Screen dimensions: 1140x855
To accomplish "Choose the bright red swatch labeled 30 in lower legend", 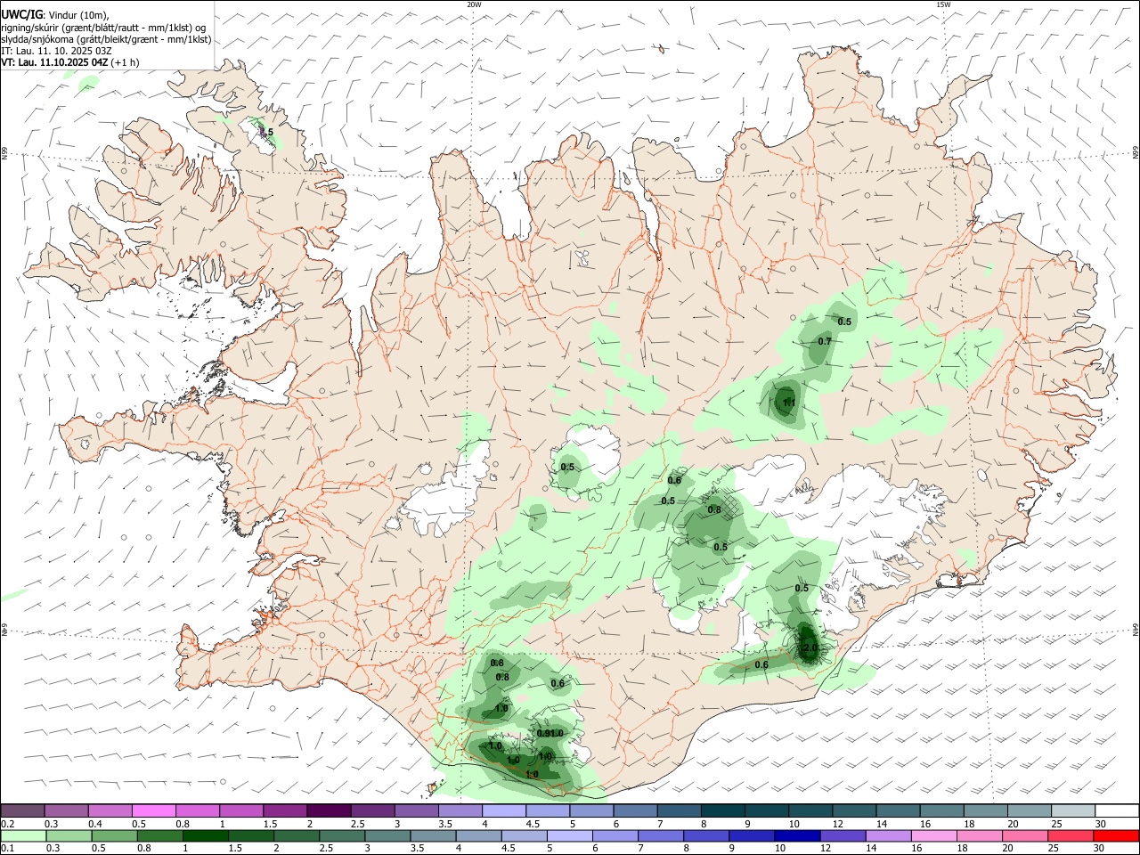I will click(1115, 835).
